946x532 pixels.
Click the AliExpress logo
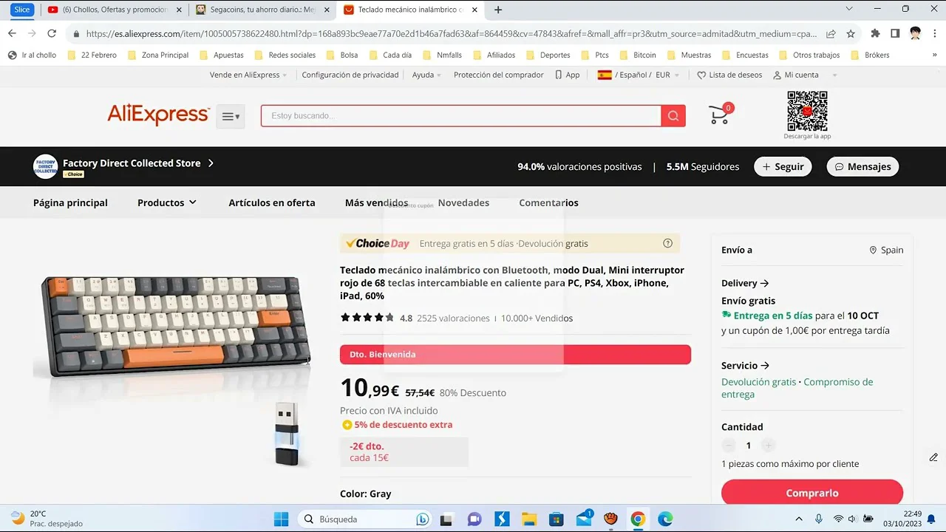point(158,115)
